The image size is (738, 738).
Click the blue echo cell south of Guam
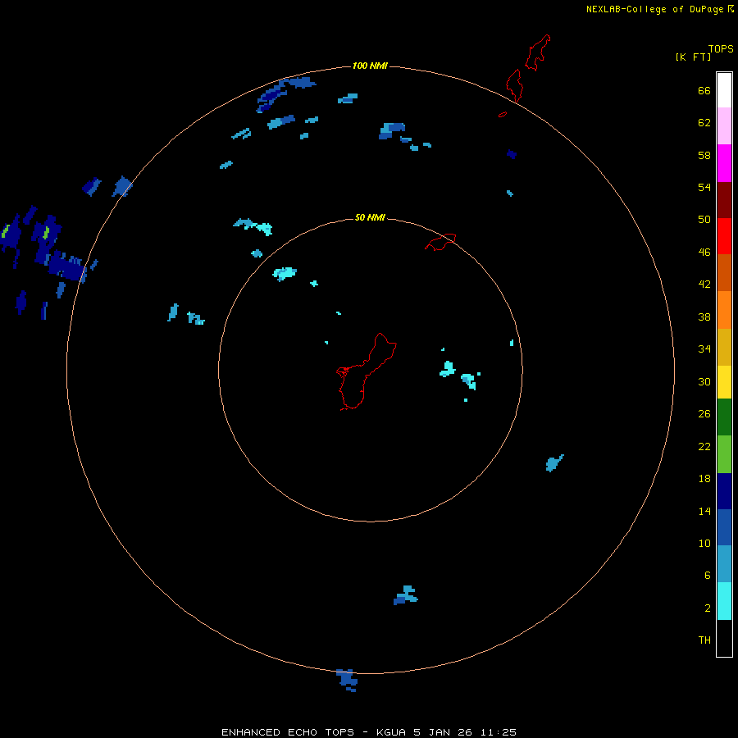tap(406, 595)
